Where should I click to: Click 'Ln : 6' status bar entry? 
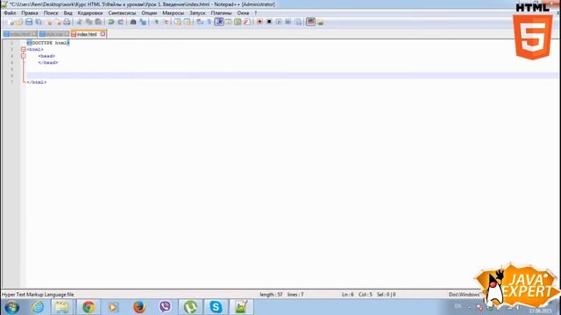pos(347,295)
